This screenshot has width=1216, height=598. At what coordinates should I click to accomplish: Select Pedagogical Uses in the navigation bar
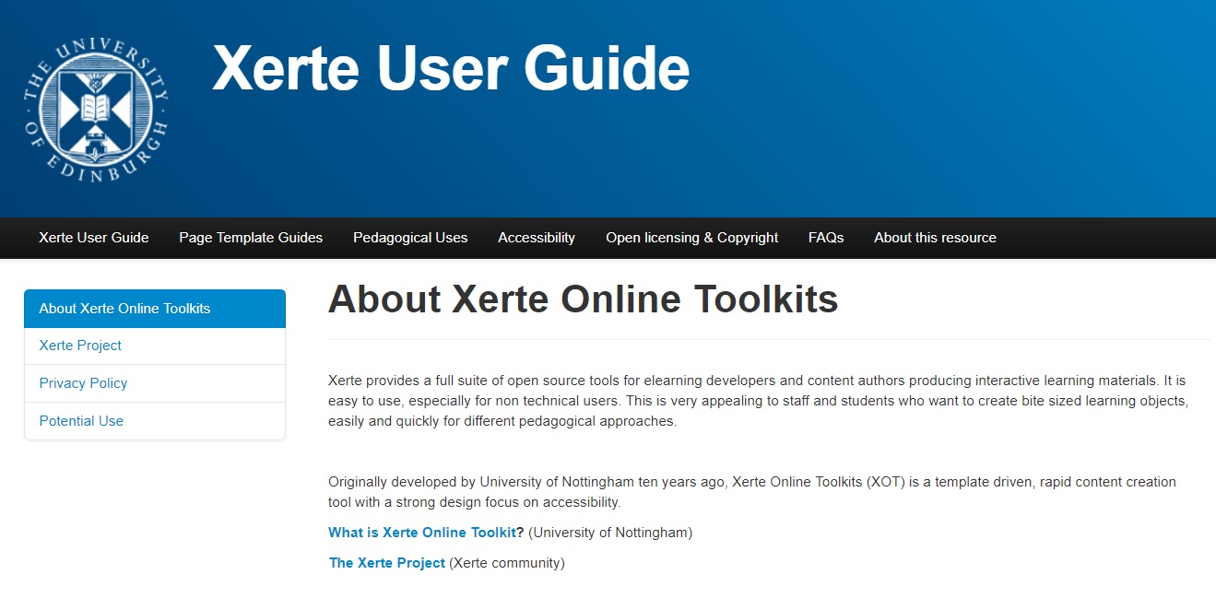[410, 238]
